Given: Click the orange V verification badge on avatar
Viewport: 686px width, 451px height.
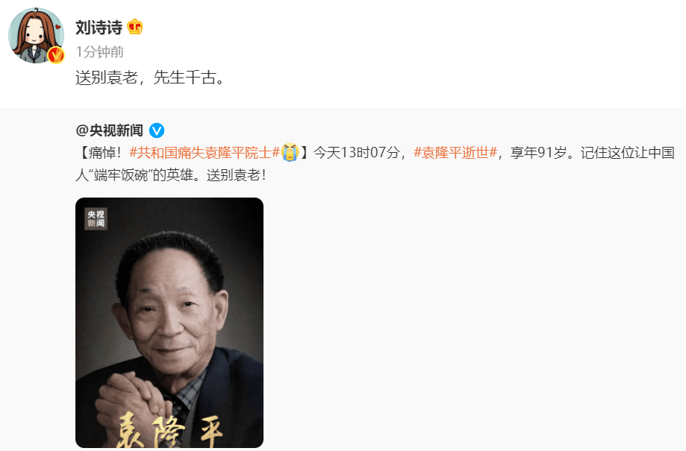Looking at the screenshot, I should pyautogui.click(x=56, y=55).
